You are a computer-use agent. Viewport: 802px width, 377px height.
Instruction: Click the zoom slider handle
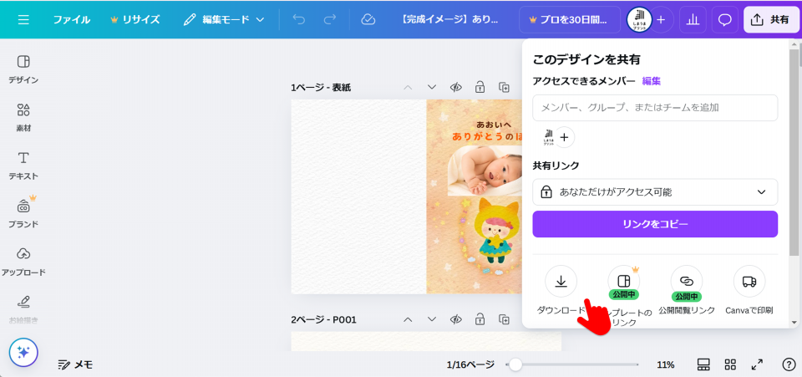pyautogui.click(x=516, y=364)
